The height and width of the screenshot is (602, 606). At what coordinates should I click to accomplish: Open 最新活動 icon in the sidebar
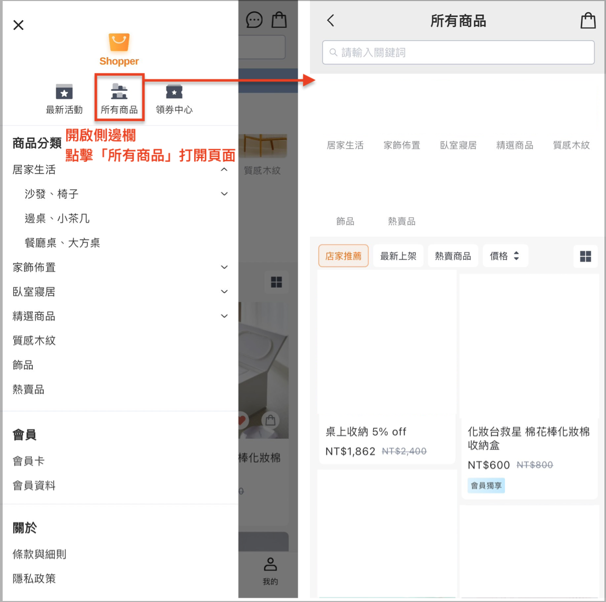[64, 99]
